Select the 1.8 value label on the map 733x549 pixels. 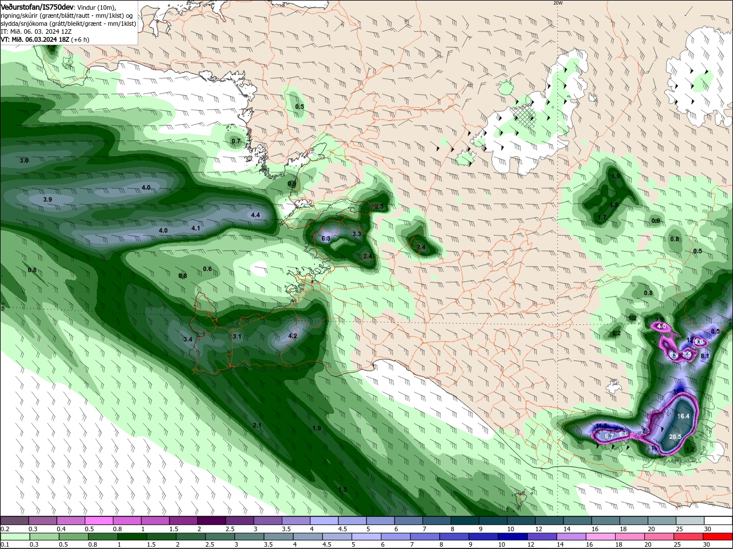click(614, 205)
